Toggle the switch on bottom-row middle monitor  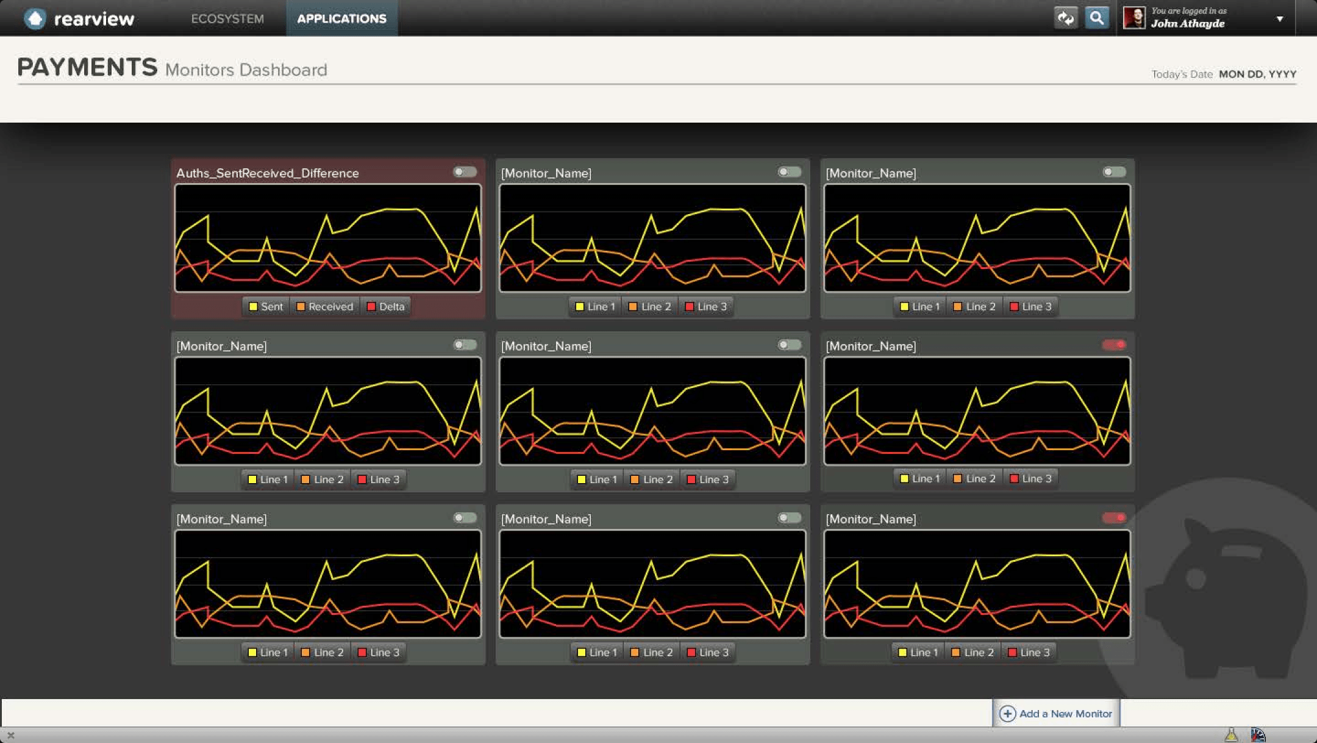790,518
